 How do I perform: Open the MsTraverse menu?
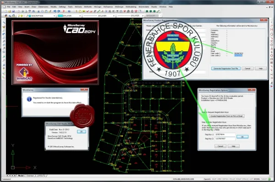(108, 7)
